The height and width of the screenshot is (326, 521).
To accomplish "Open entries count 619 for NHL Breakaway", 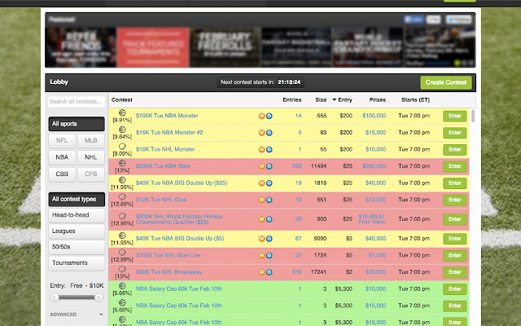I will [x=296, y=272].
